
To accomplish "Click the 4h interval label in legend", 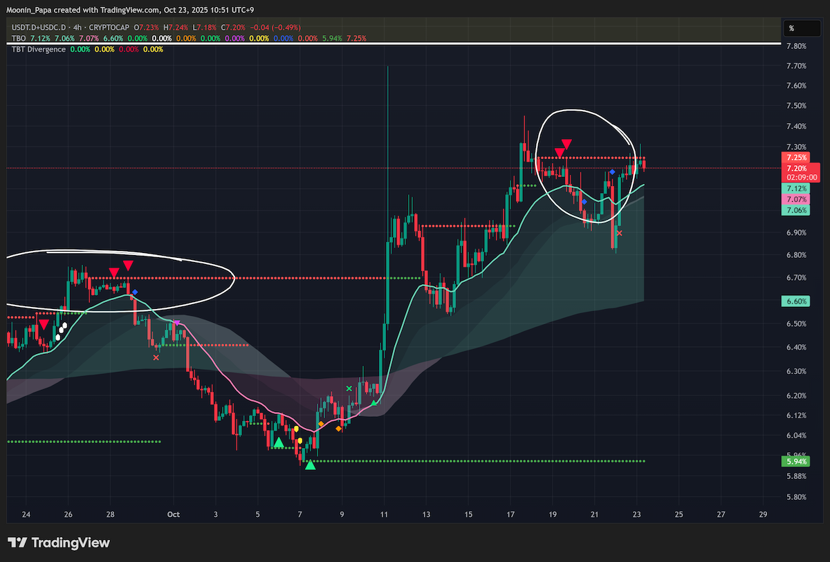I will [77, 28].
